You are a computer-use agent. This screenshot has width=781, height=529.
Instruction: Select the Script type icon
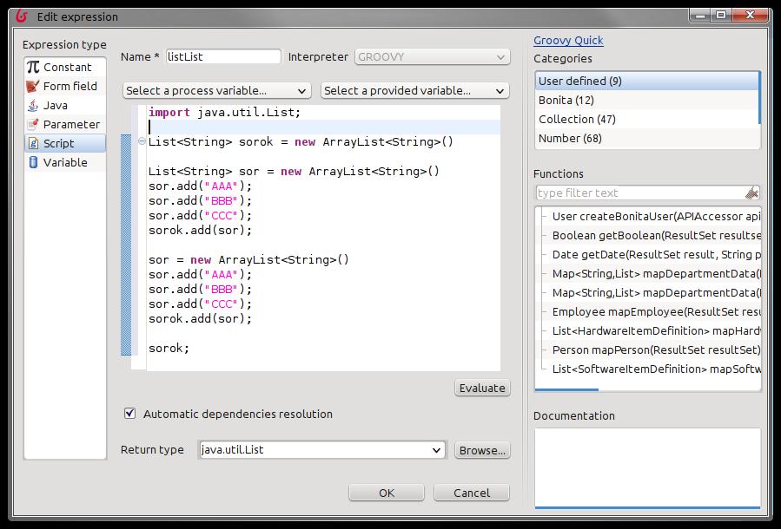(x=33, y=144)
